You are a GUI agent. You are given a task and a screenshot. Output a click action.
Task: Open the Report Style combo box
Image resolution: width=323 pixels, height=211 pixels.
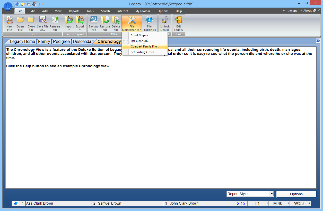pyautogui.click(x=250, y=194)
